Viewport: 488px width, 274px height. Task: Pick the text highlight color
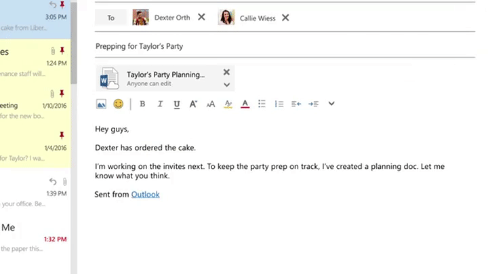228,104
